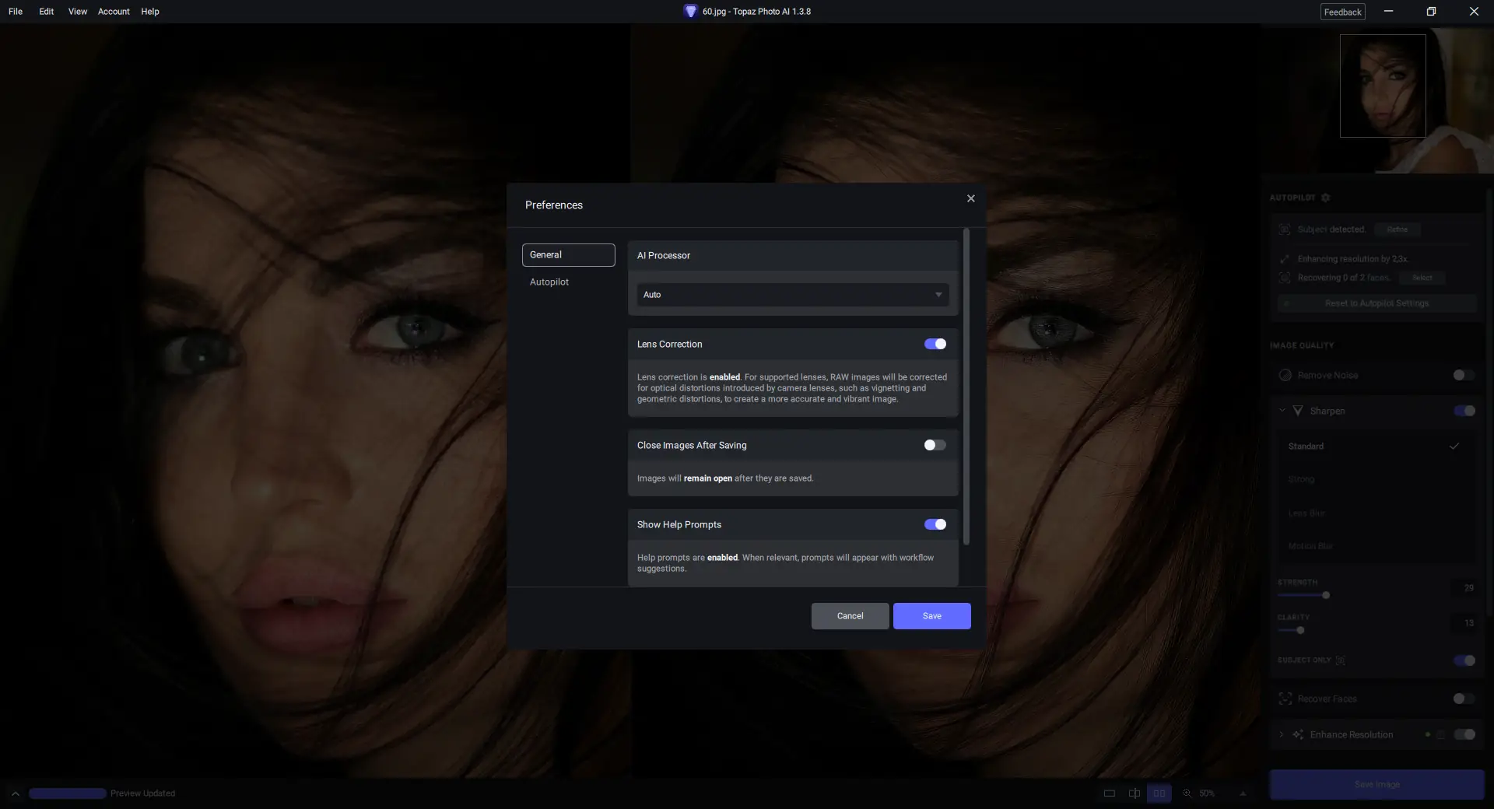Collapse the Sharpen section chevron
The height and width of the screenshot is (809, 1494).
pyautogui.click(x=1282, y=411)
